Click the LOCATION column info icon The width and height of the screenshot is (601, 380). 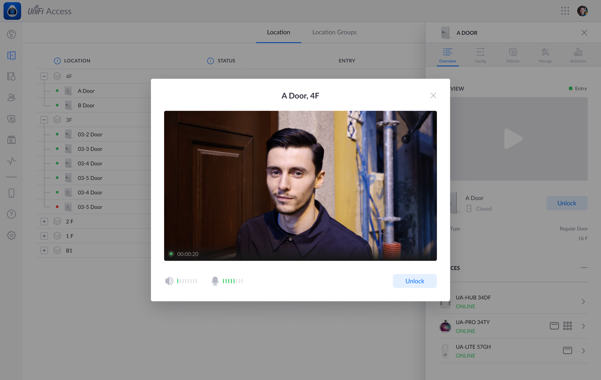pyautogui.click(x=57, y=61)
